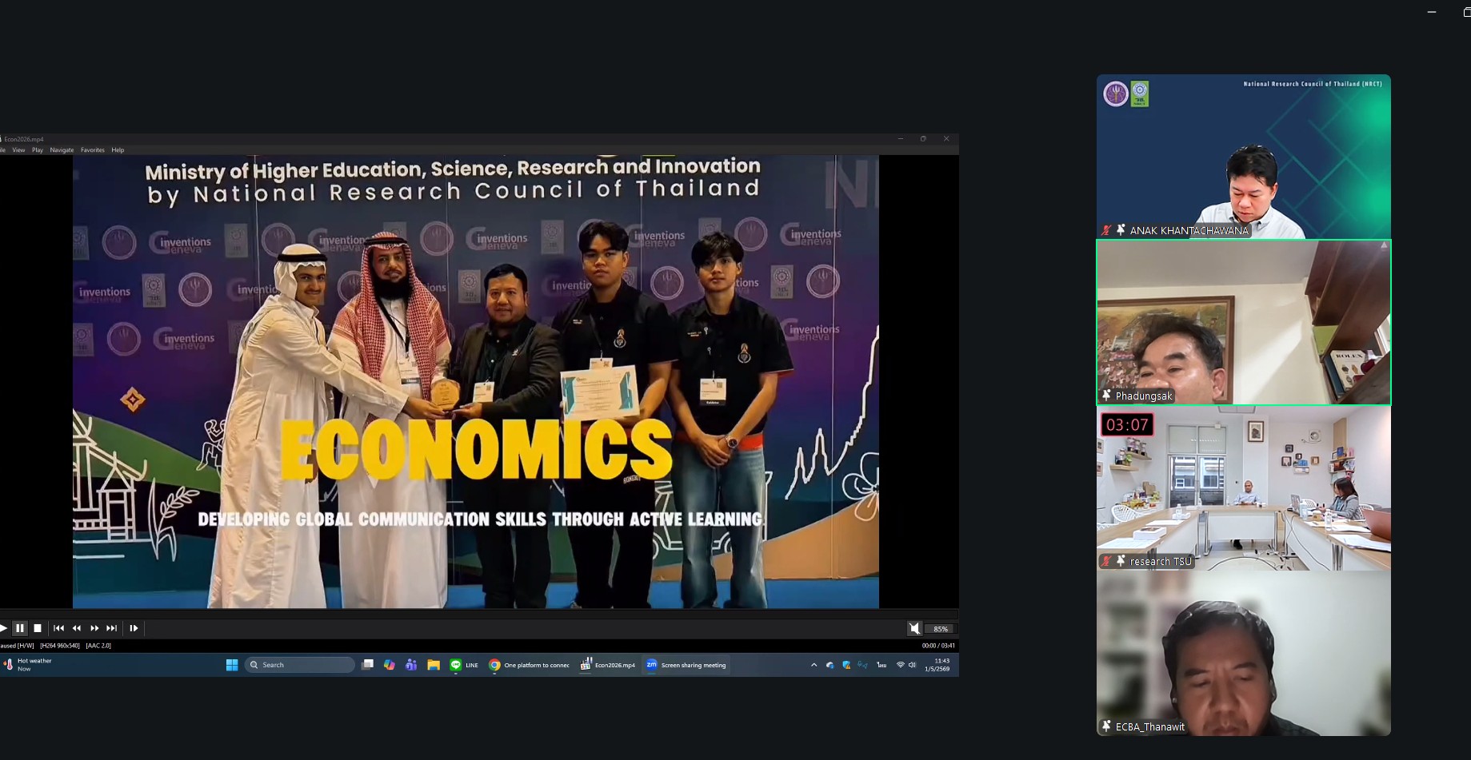Launch Copilot from the taskbar
The image size is (1471, 760).
point(390,665)
